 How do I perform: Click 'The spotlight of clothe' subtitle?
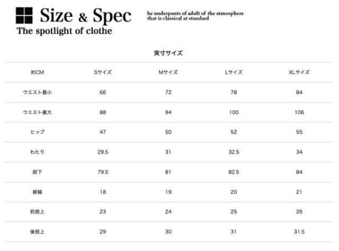coord(64,31)
